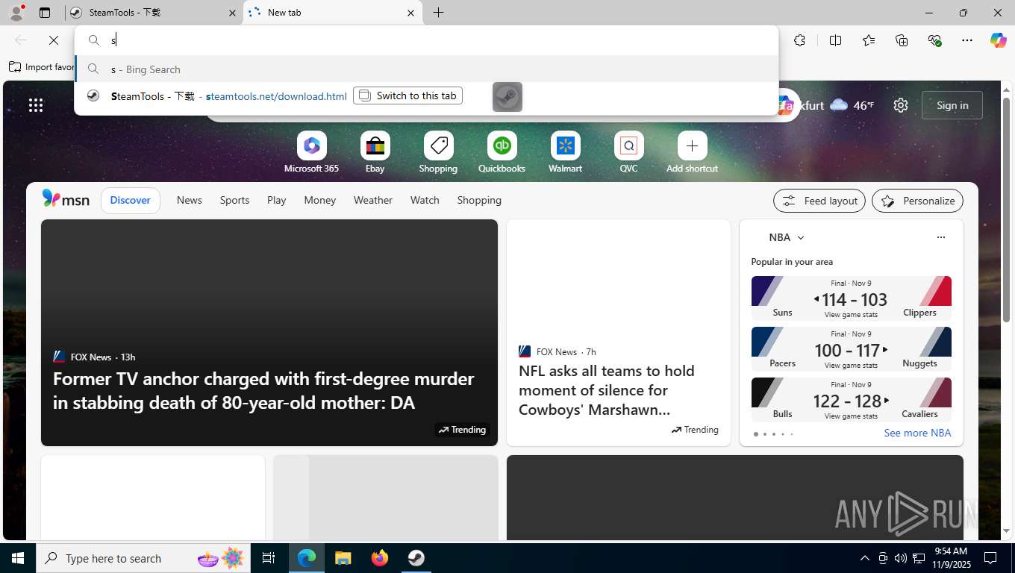Open the Money feed tab
Image resolution: width=1015 pixels, height=573 pixels.
coord(320,200)
